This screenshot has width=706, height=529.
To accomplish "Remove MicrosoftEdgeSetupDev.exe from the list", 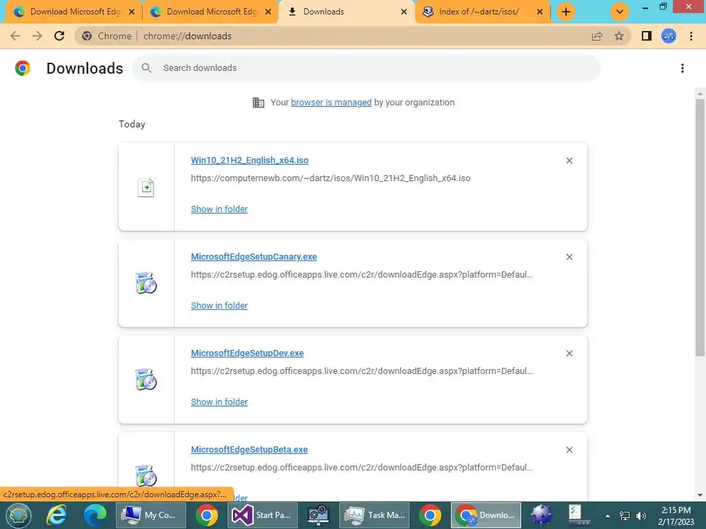I will point(569,353).
